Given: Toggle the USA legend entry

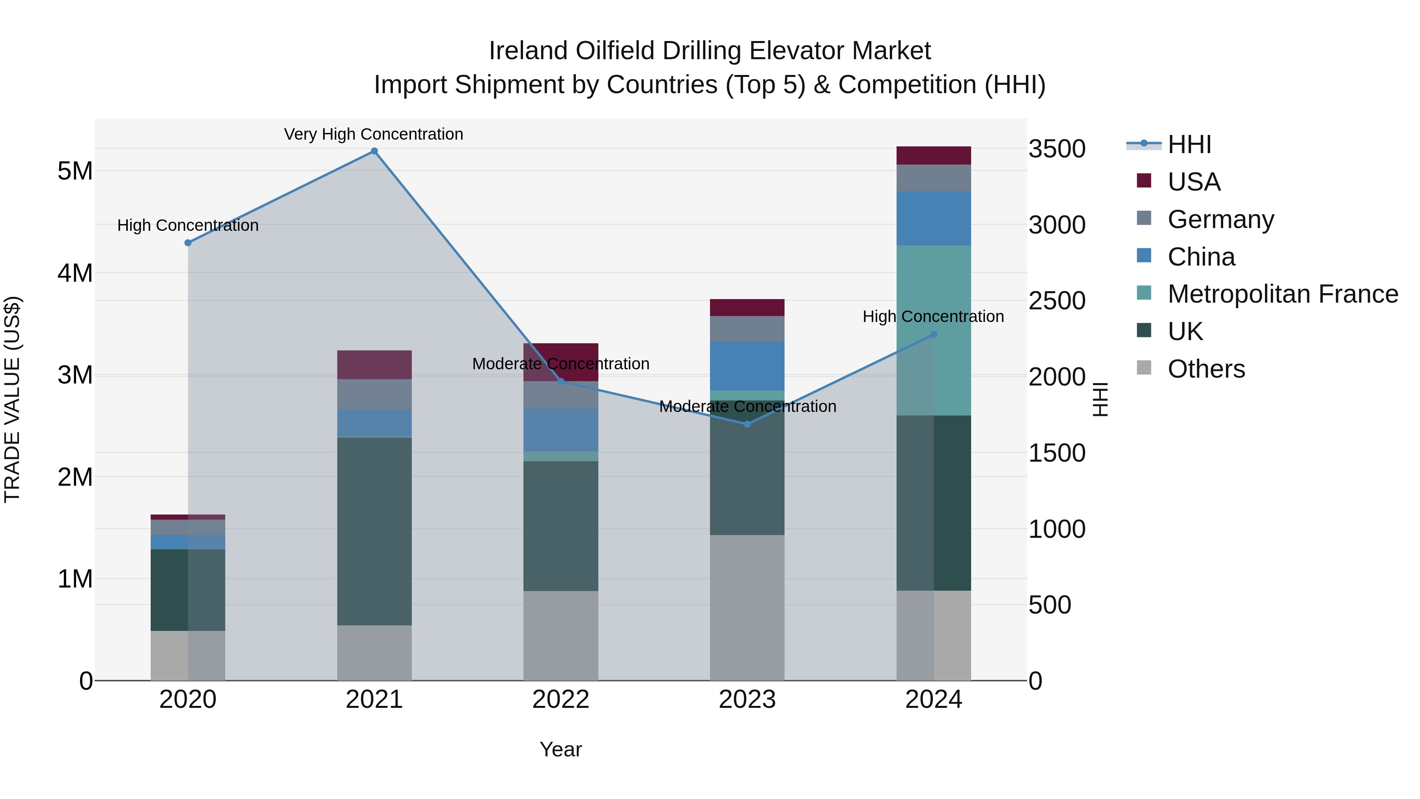Looking at the screenshot, I should (x=1179, y=182).
